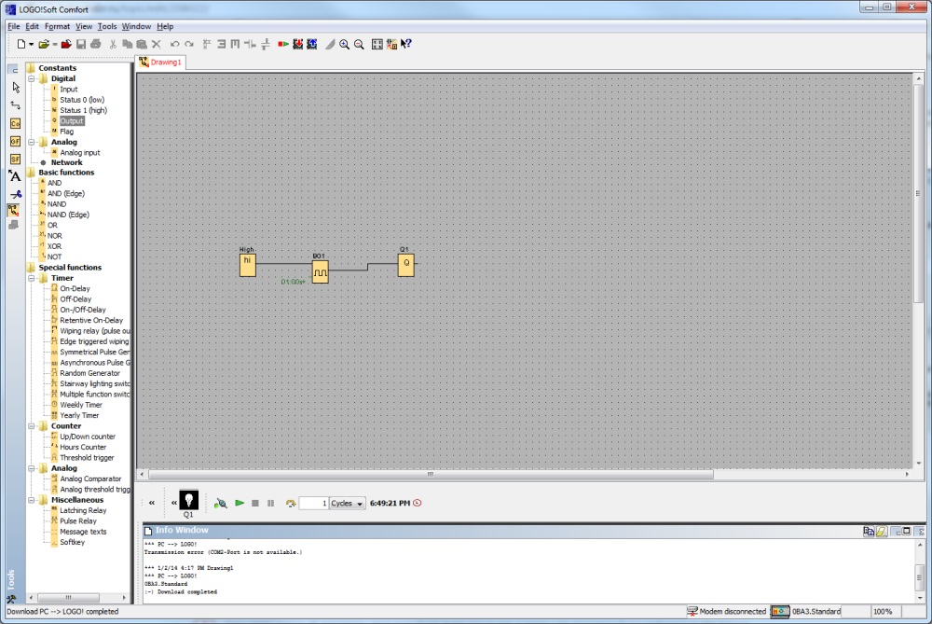932x624 pixels.
Task: Open an existing file via folder icon
Action: point(43,44)
